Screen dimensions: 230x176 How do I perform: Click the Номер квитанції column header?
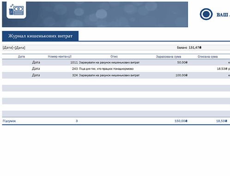(60, 57)
